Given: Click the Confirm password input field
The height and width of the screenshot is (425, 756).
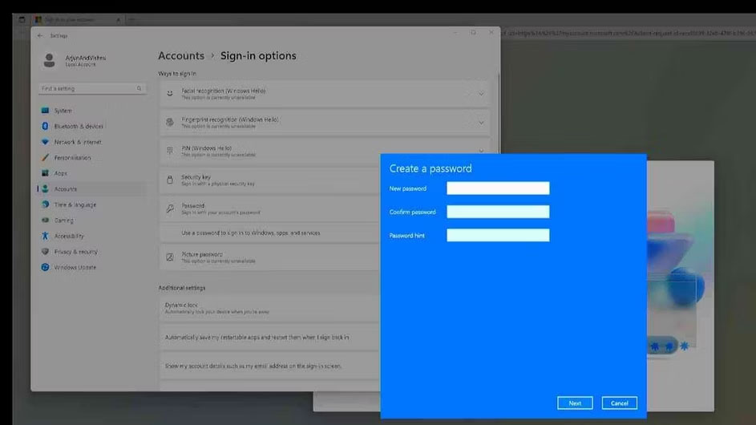Looking at the screenshot, I should coord(498,212).
